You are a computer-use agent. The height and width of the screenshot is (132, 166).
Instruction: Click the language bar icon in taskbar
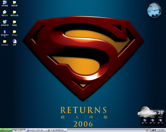[x=147, y=130]
